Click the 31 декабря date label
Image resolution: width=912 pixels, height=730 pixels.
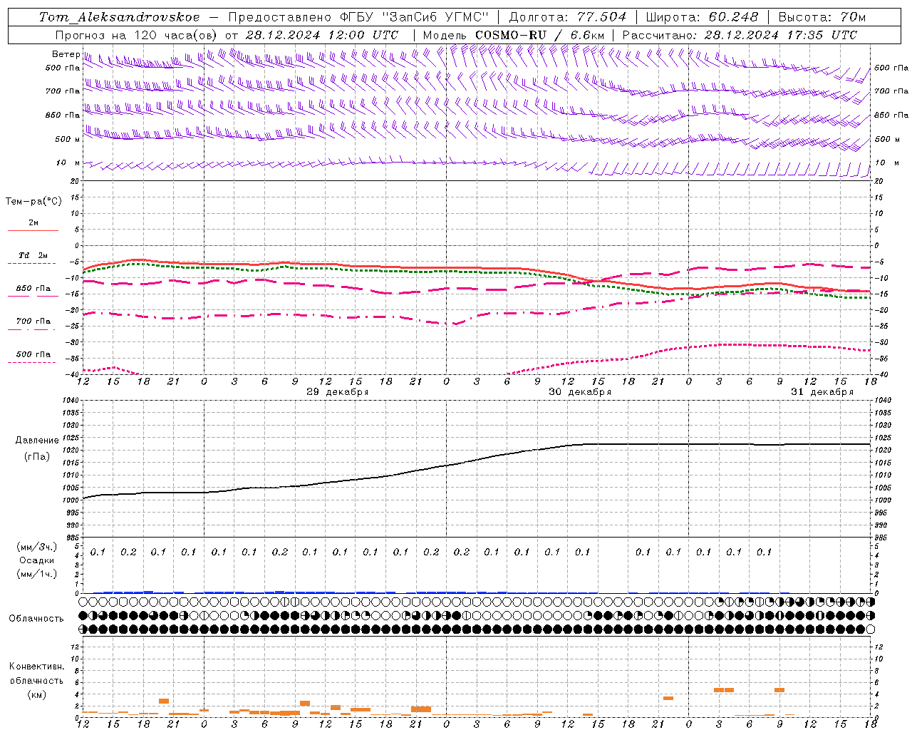click(822, 392)
